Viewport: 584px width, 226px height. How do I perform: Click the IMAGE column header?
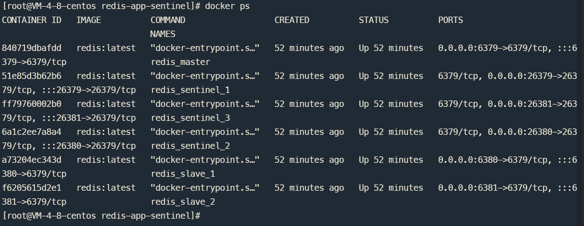[x=89, y=20]
